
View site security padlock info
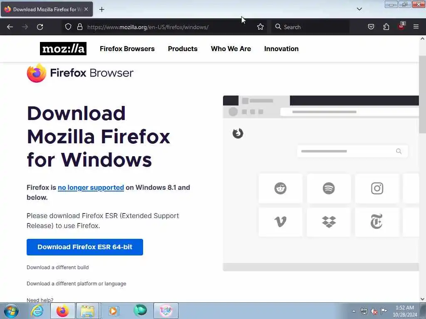[x=79, y=27]
